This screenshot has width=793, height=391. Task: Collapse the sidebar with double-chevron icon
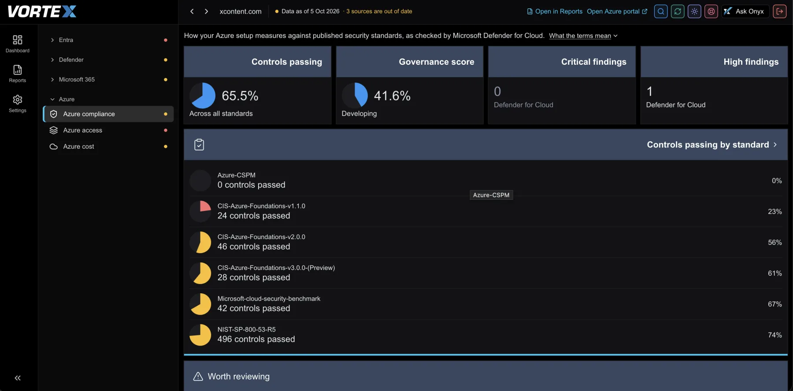click(18, 378)
